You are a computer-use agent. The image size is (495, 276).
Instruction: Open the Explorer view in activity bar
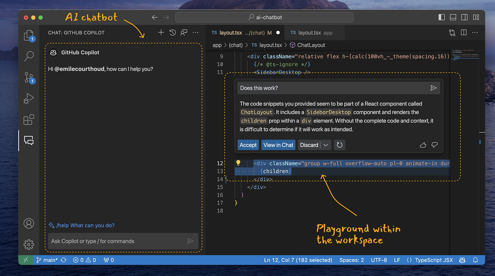point(29,35)
